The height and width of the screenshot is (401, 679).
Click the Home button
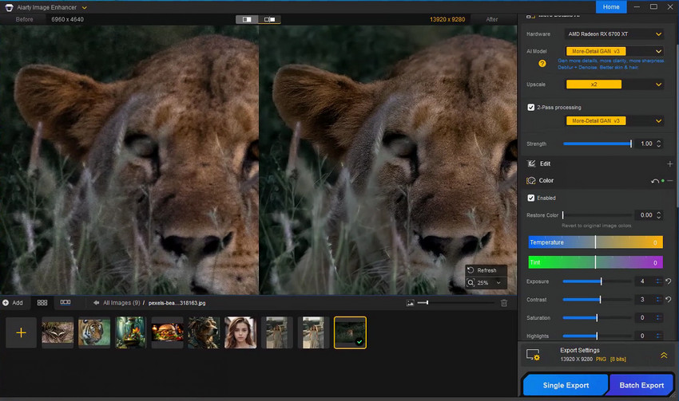(610, 7)
